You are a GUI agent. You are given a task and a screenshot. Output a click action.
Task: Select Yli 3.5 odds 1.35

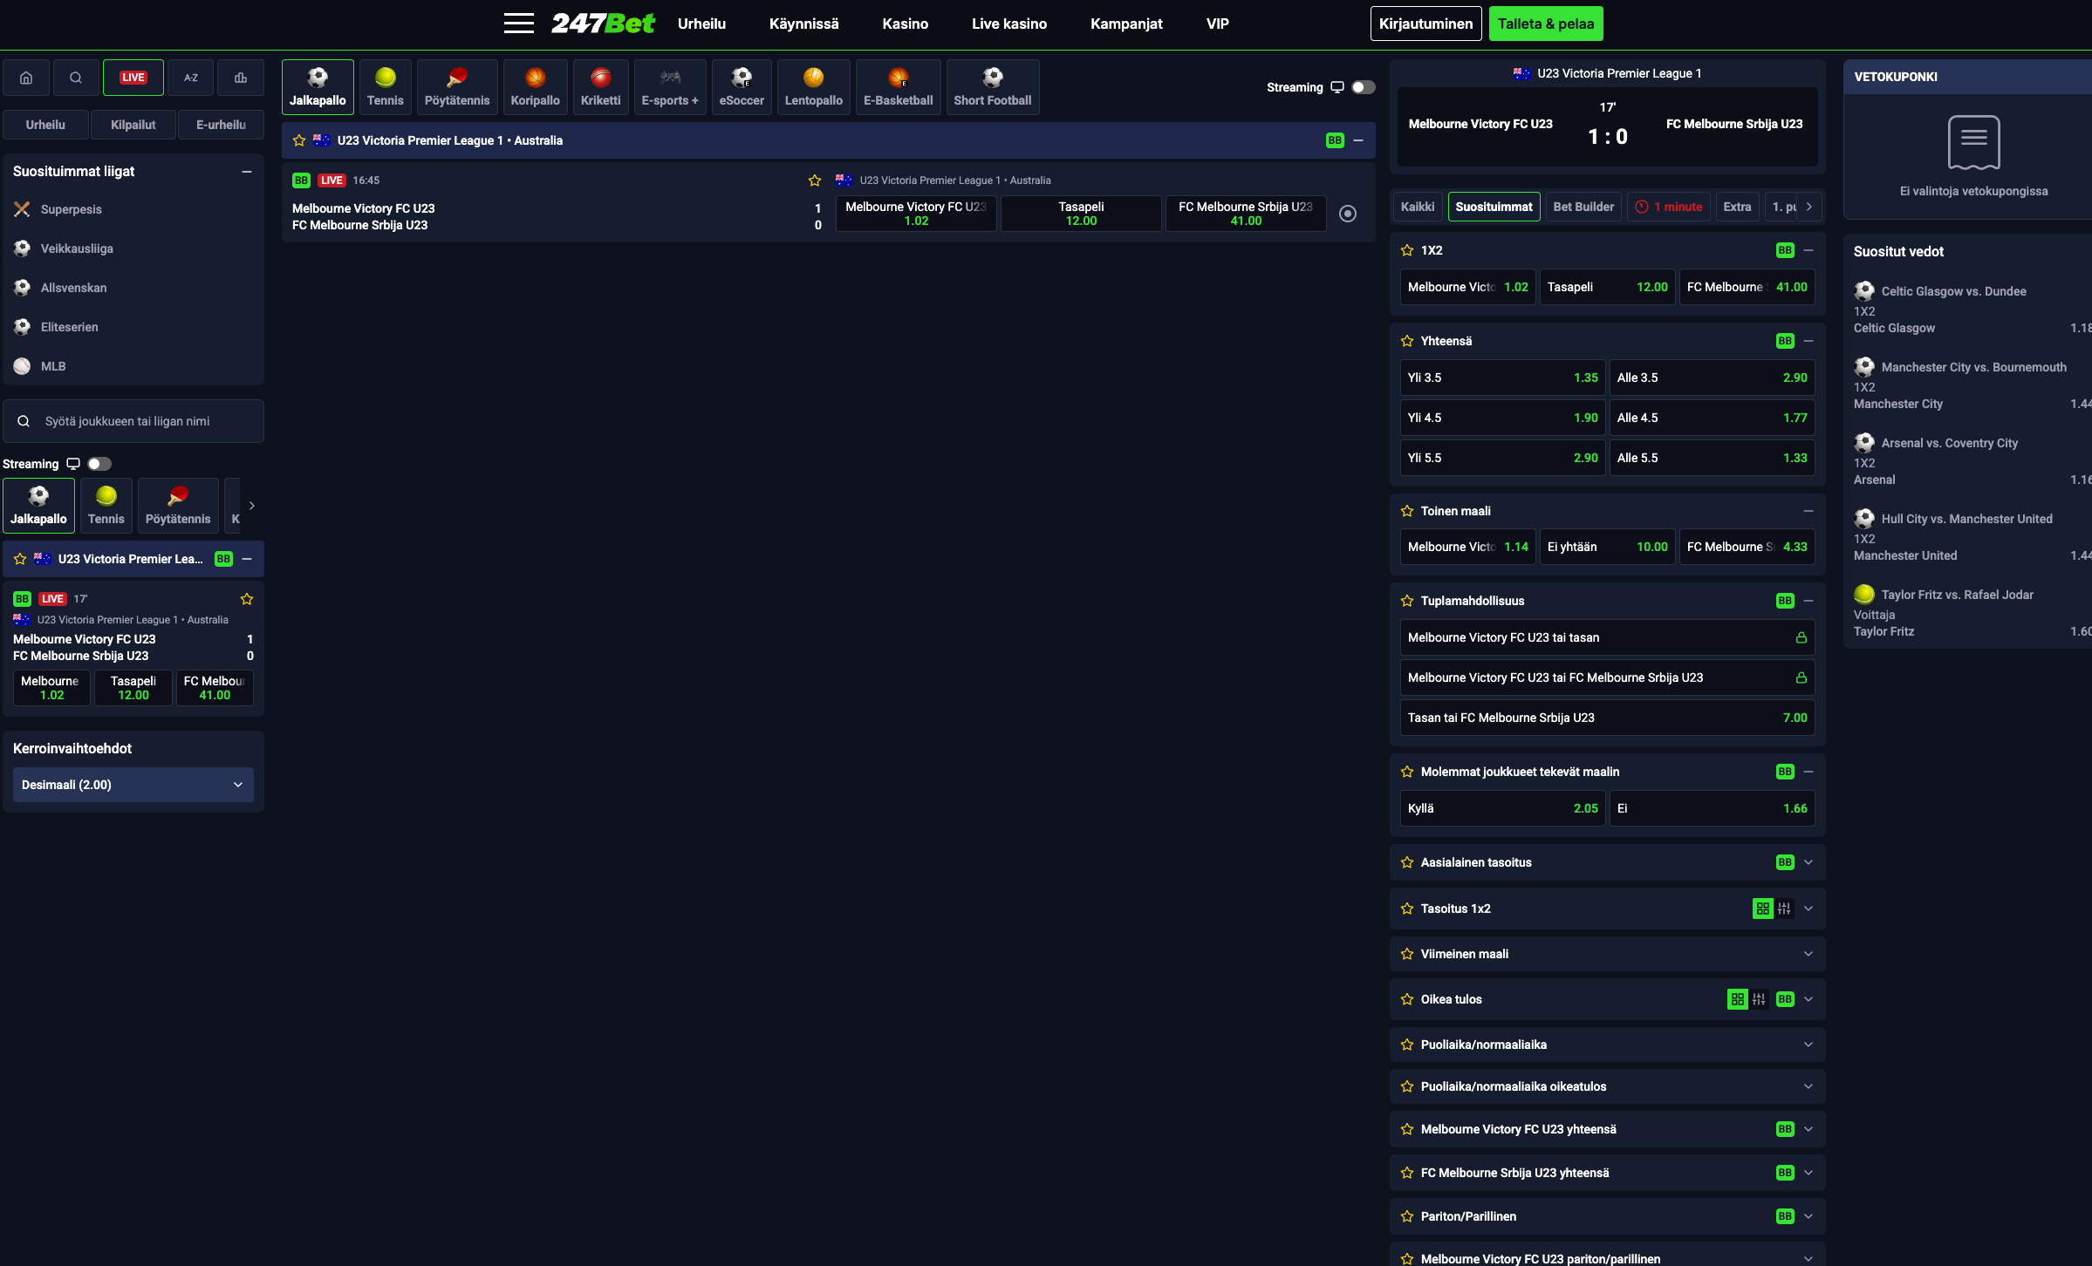[1503, 378]
